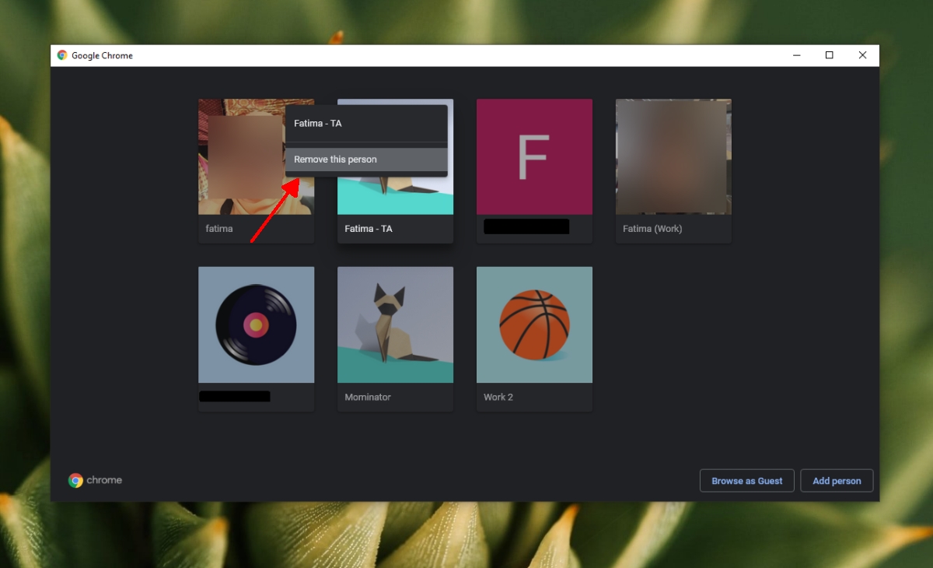Click the Add person button
This screenshot has width=933, height=568.
tap(837, 481)
